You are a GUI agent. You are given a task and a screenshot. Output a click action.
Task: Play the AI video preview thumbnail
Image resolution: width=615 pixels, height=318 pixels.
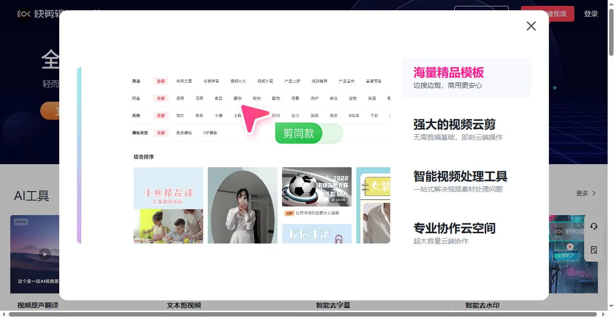[x=45, y=254]
